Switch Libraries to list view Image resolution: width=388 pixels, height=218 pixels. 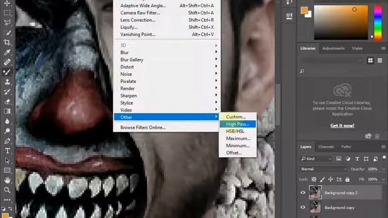[x=380, y=61]
